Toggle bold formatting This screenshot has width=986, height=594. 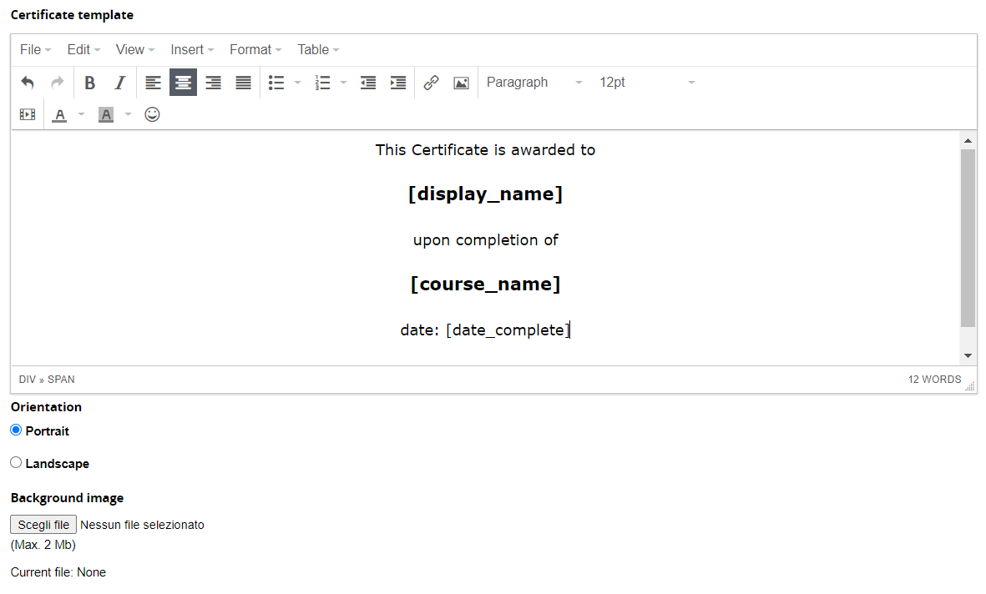(89, 82)
